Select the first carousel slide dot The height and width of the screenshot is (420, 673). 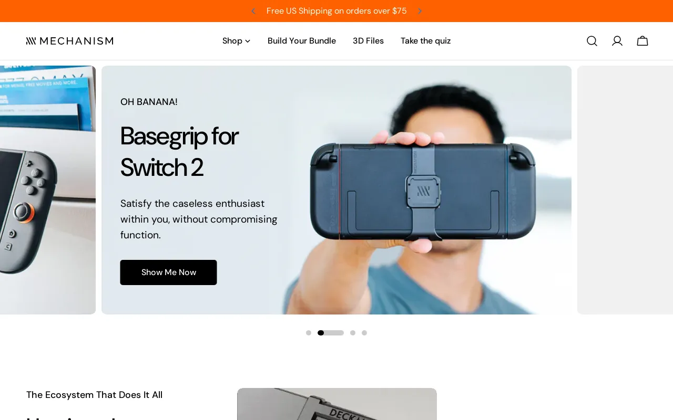[x=309, y=333]
